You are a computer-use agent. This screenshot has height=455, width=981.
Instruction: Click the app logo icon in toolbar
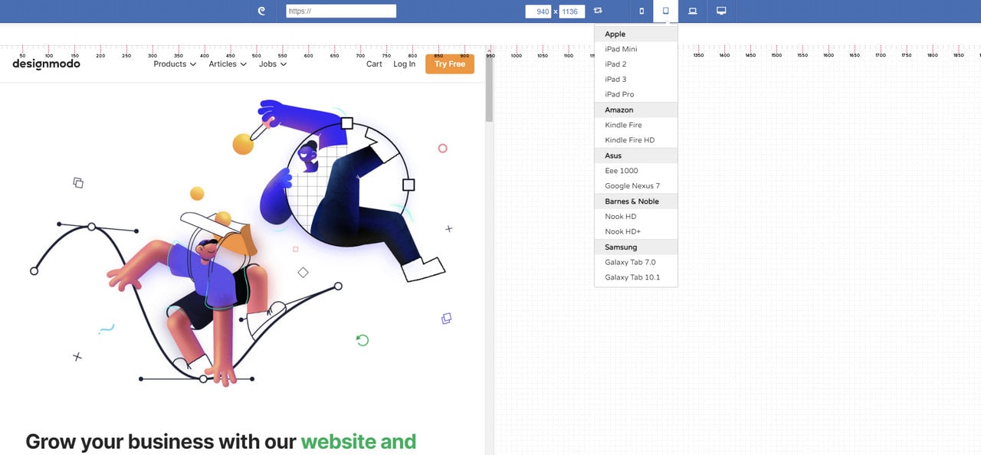(261, 11)
